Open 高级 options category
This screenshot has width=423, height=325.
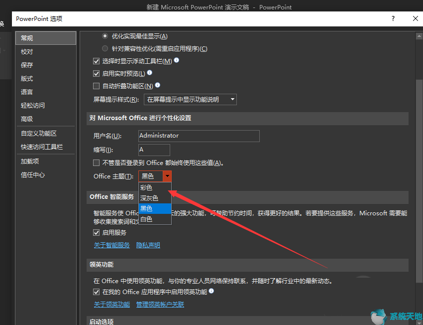[46, 119]
